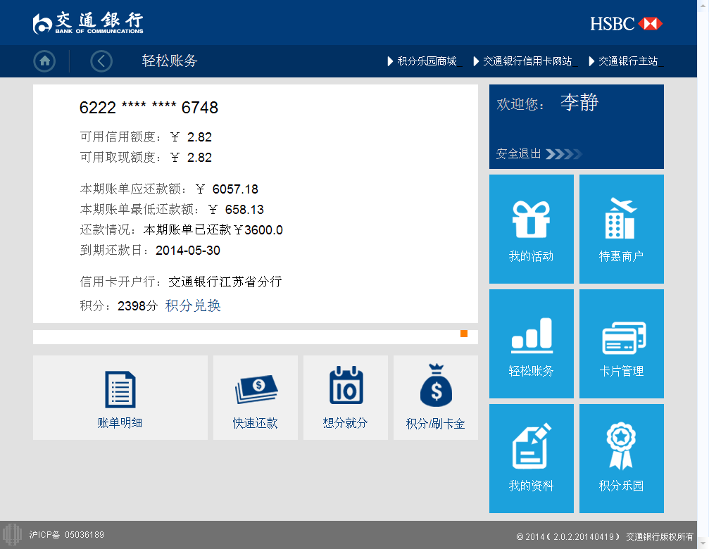Viewport: 709px width, 549px height.
Task: Open 快速还款 cash icon
Action: [x=256, y=389]
